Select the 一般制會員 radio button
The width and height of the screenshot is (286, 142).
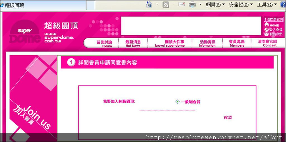pos(177,102)
